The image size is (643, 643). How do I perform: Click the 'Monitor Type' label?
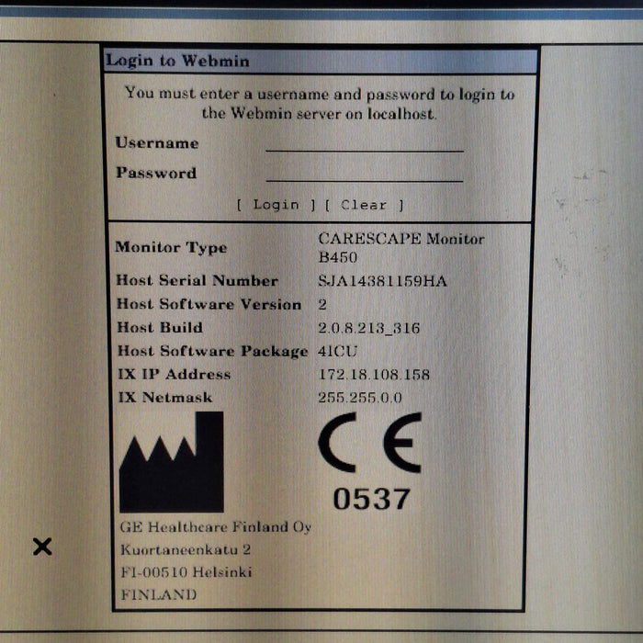click(x=171, y=248)
